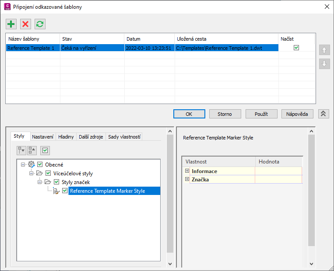Click right panel scrollbar up arrow
This screenshot has height=271, width=334.
click(311, 131)
